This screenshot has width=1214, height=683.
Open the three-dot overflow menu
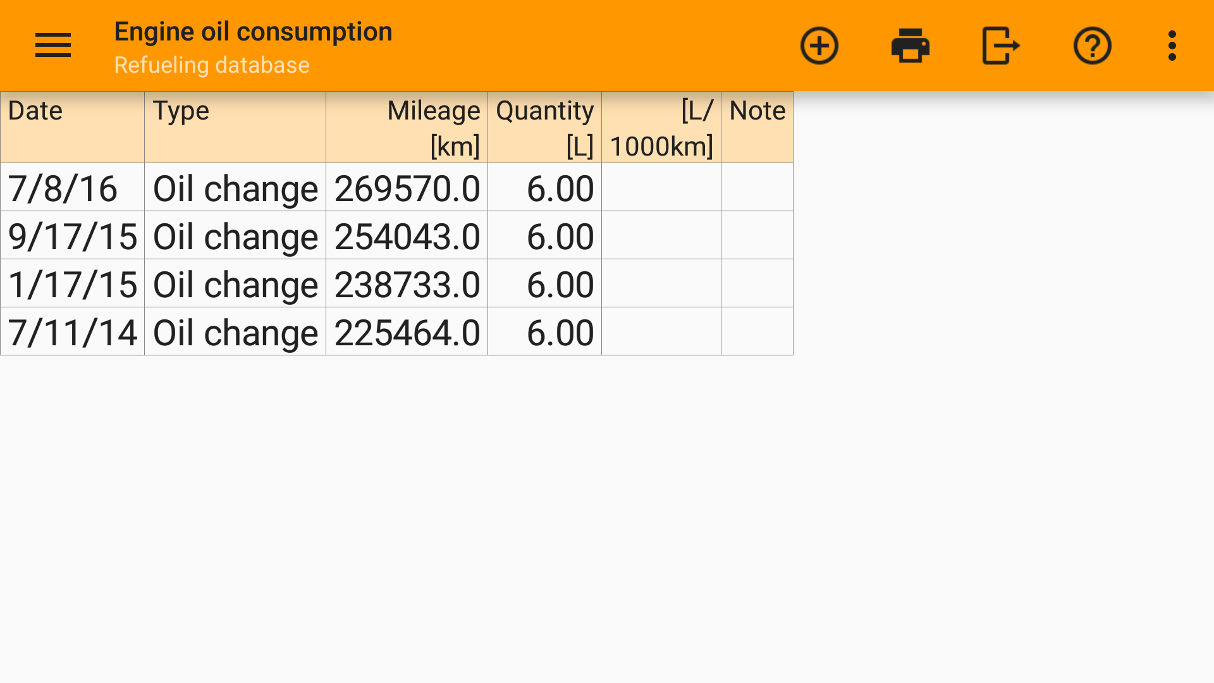click(x=1172, y=46)
